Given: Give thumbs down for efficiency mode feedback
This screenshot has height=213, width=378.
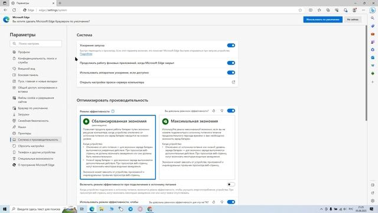Looking at the screenshot, I should pyautogui.click(x=222, y=111).
